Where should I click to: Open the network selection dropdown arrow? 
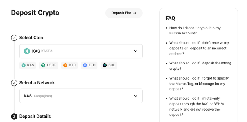point(135,96)
